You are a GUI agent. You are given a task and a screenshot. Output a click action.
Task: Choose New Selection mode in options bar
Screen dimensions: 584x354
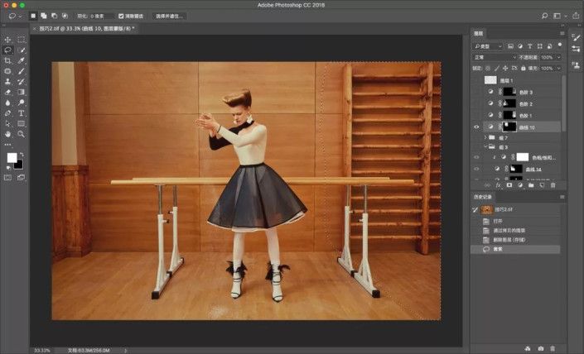33,16
